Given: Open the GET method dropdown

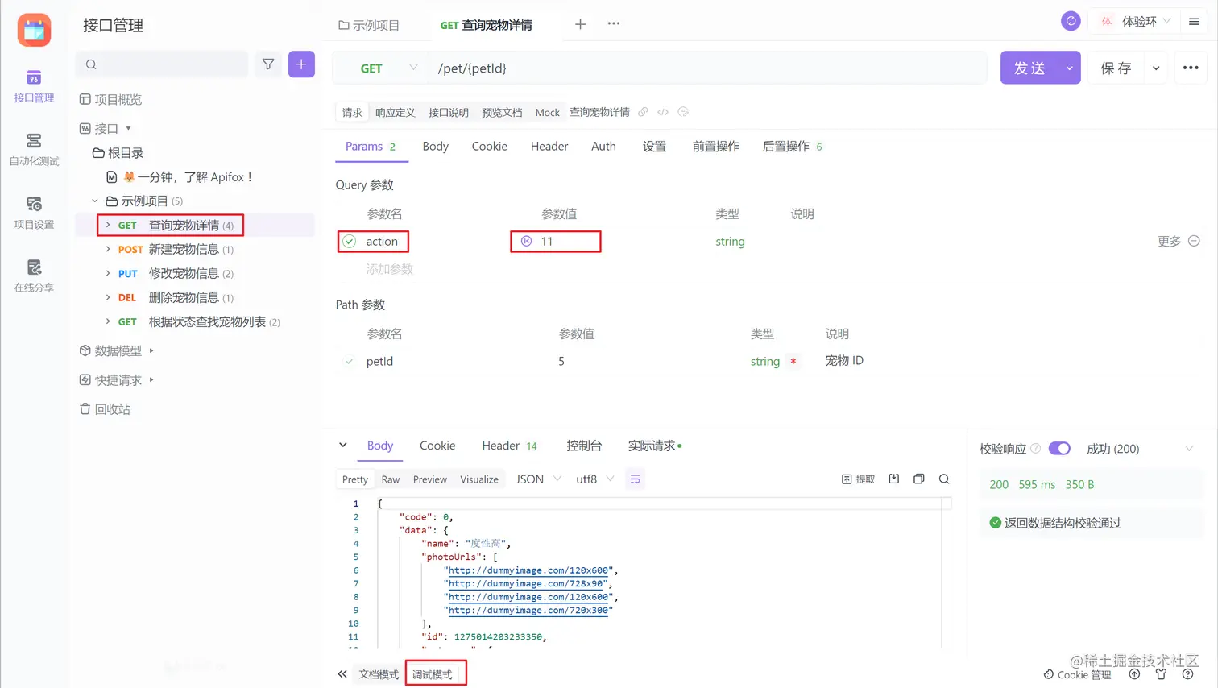Looking at the screenshot, I should 389,68.
